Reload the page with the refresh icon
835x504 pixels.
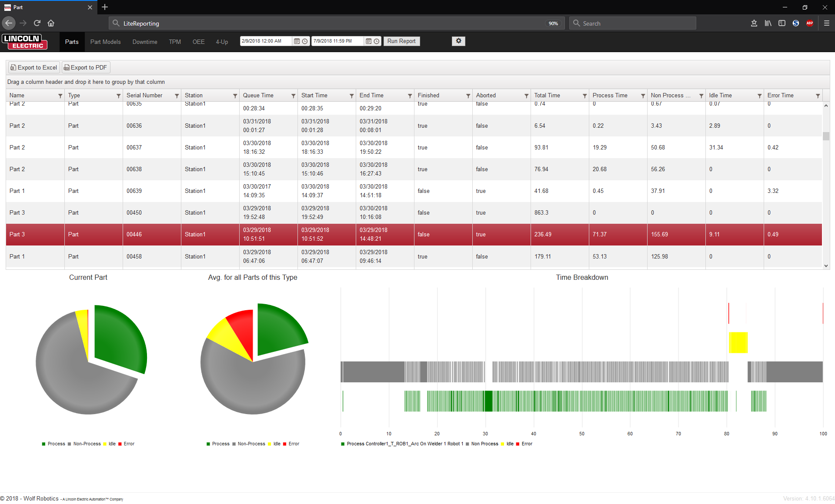click(x=37, y=23)
